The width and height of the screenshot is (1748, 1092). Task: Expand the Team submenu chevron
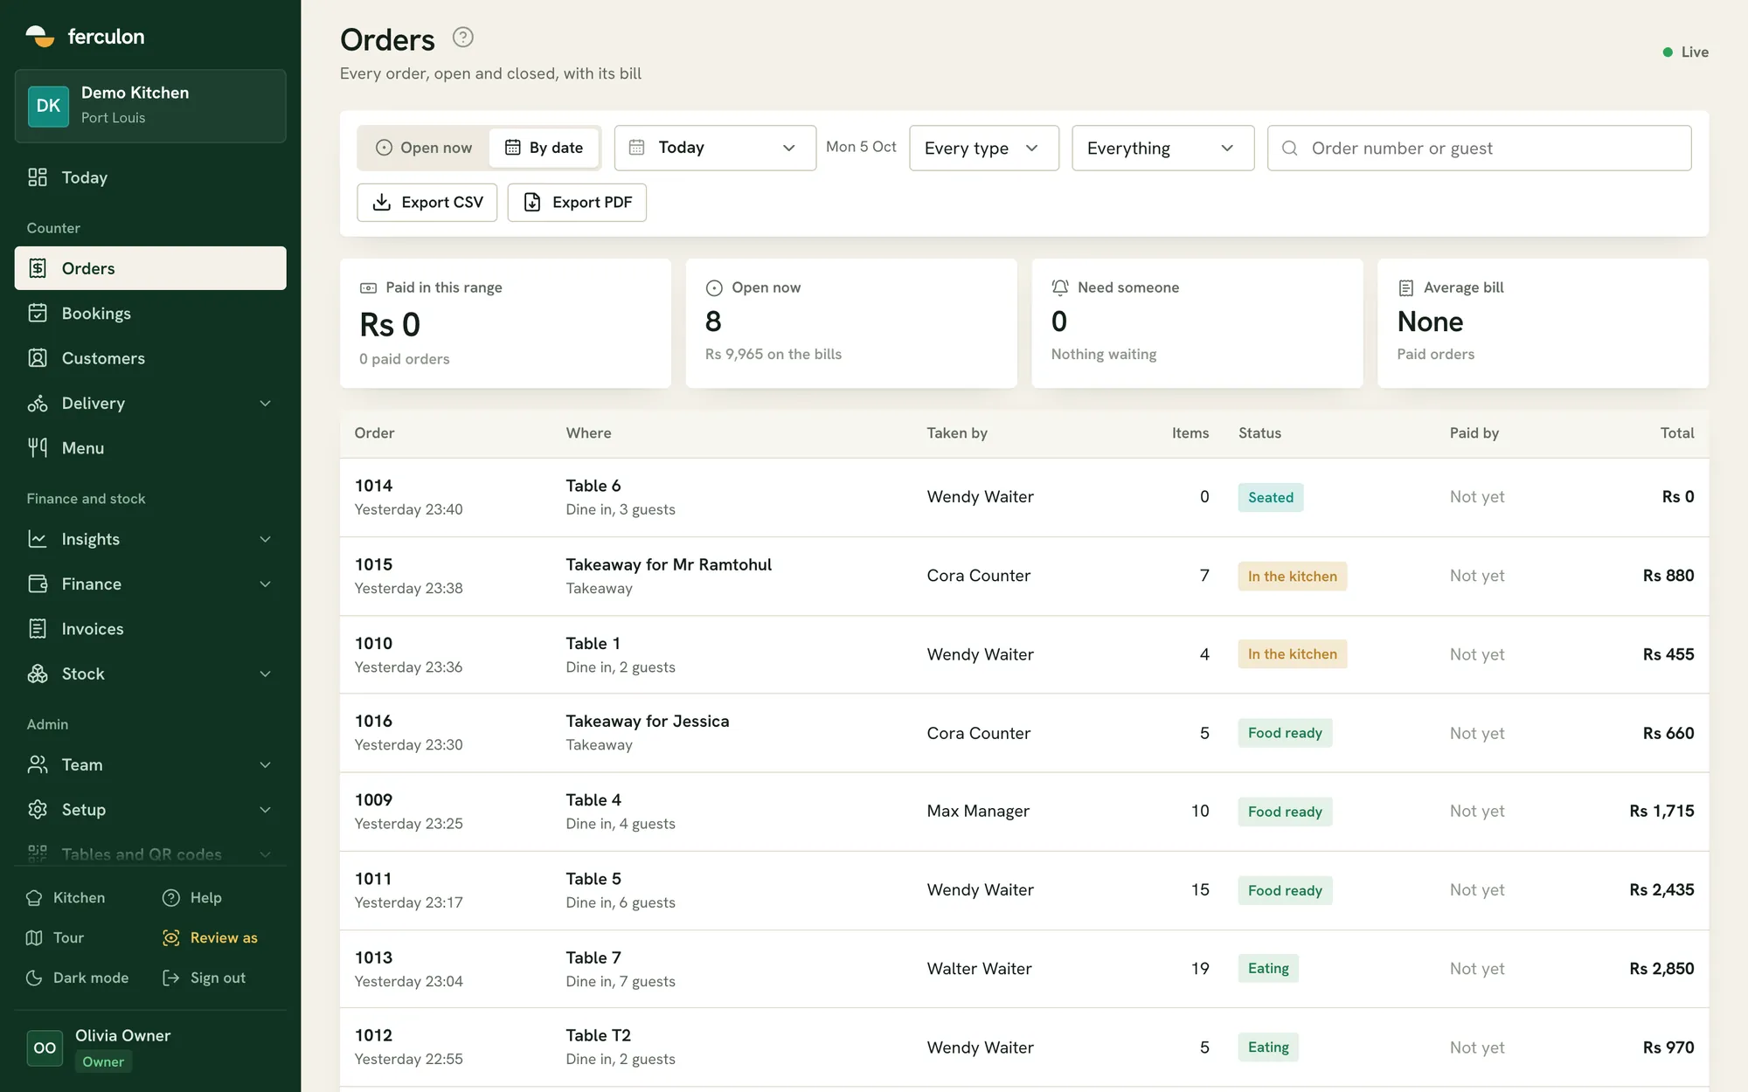(265, 764)
